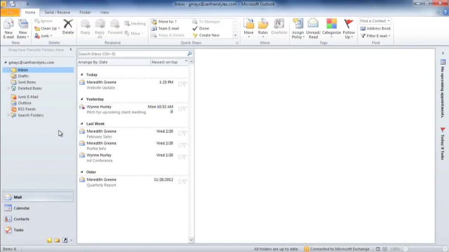Open the Notes shortcut icon

coord(49,240)
